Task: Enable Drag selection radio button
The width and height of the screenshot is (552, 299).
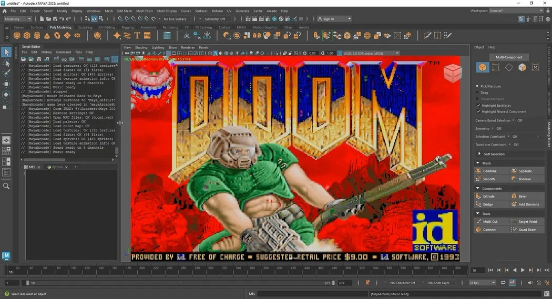Action: click(x=477, y=92)
